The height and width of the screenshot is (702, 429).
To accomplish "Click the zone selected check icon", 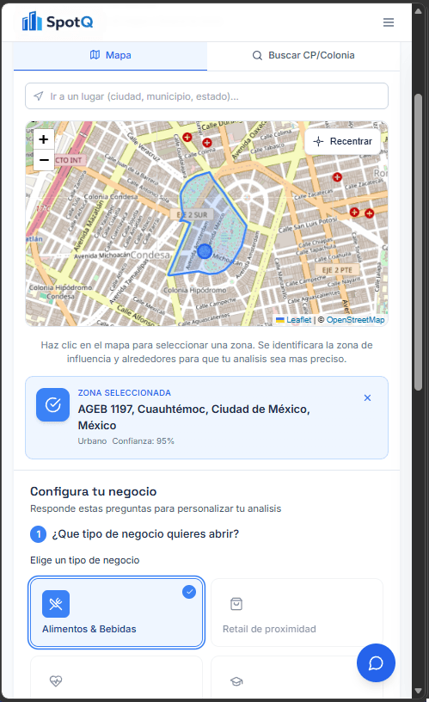I will (x=52, y=404).
